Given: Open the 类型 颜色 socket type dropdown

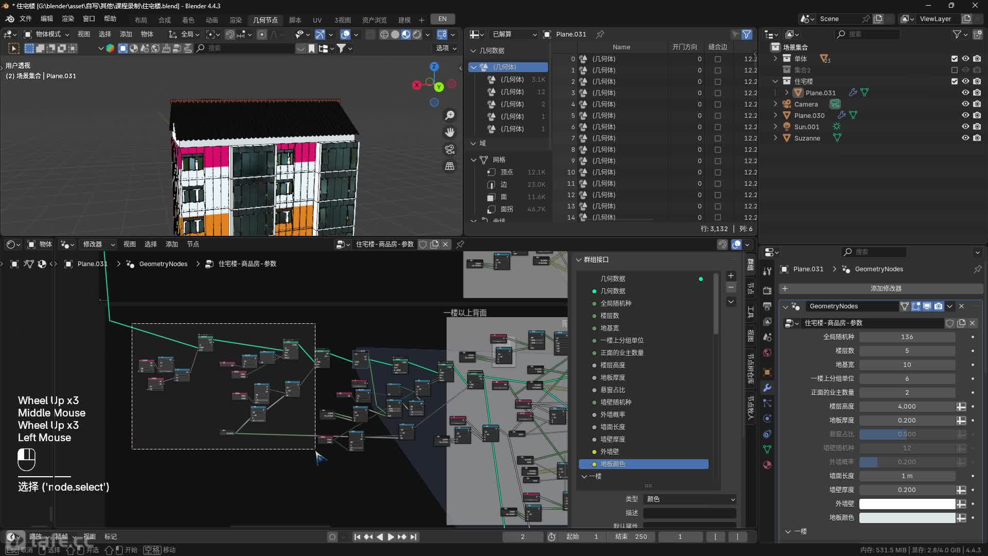Looking at the screenshot, I should tap(690, 499).
